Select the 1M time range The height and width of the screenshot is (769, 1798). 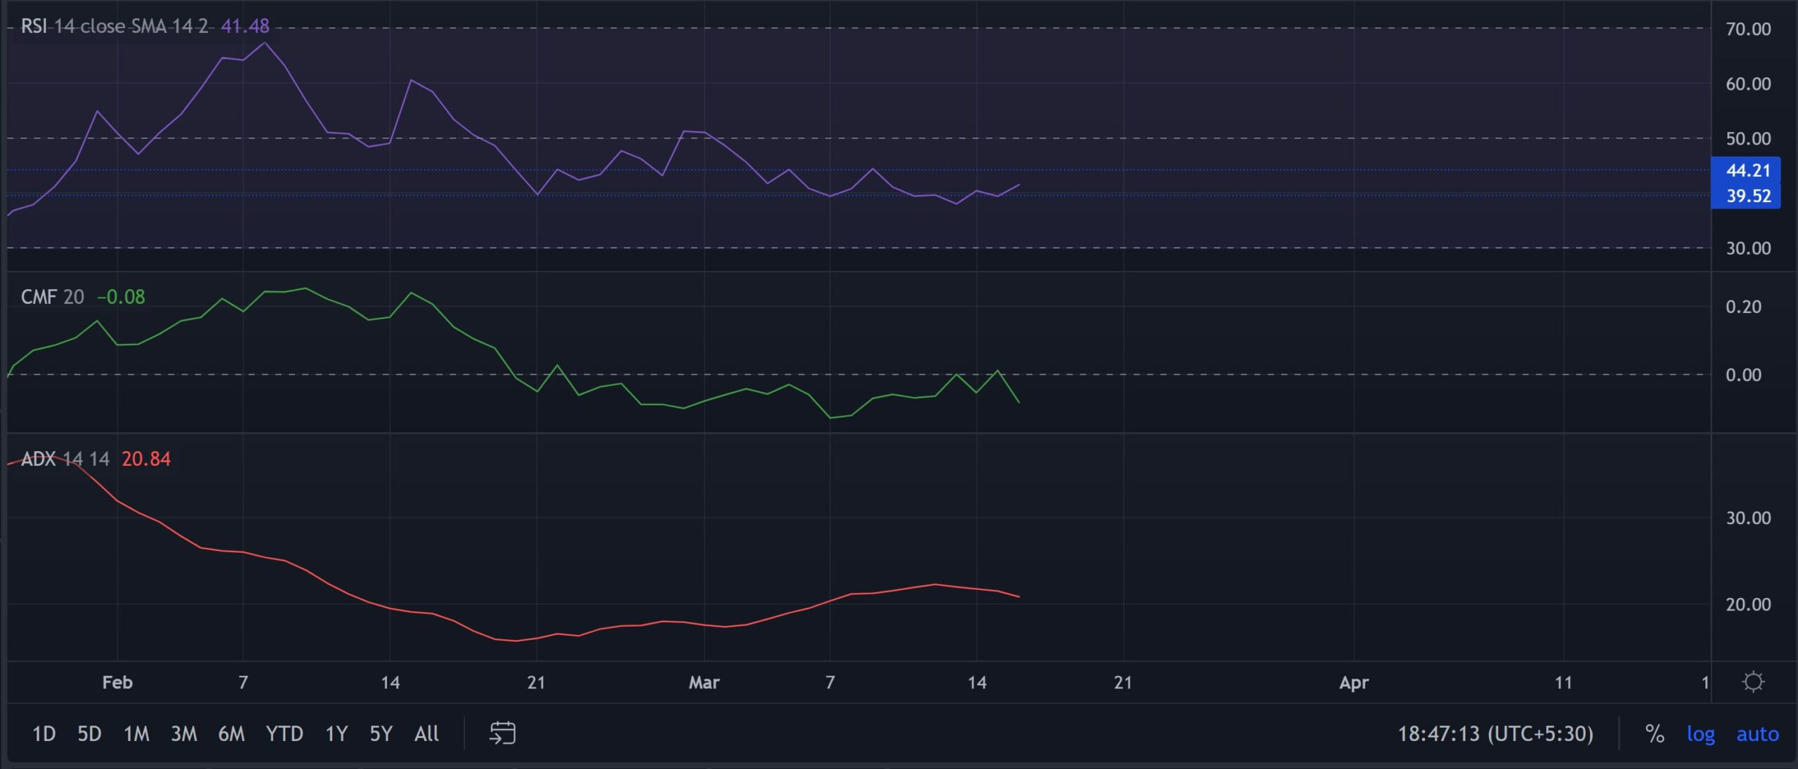pyautogui.click(x=136, y=734)
